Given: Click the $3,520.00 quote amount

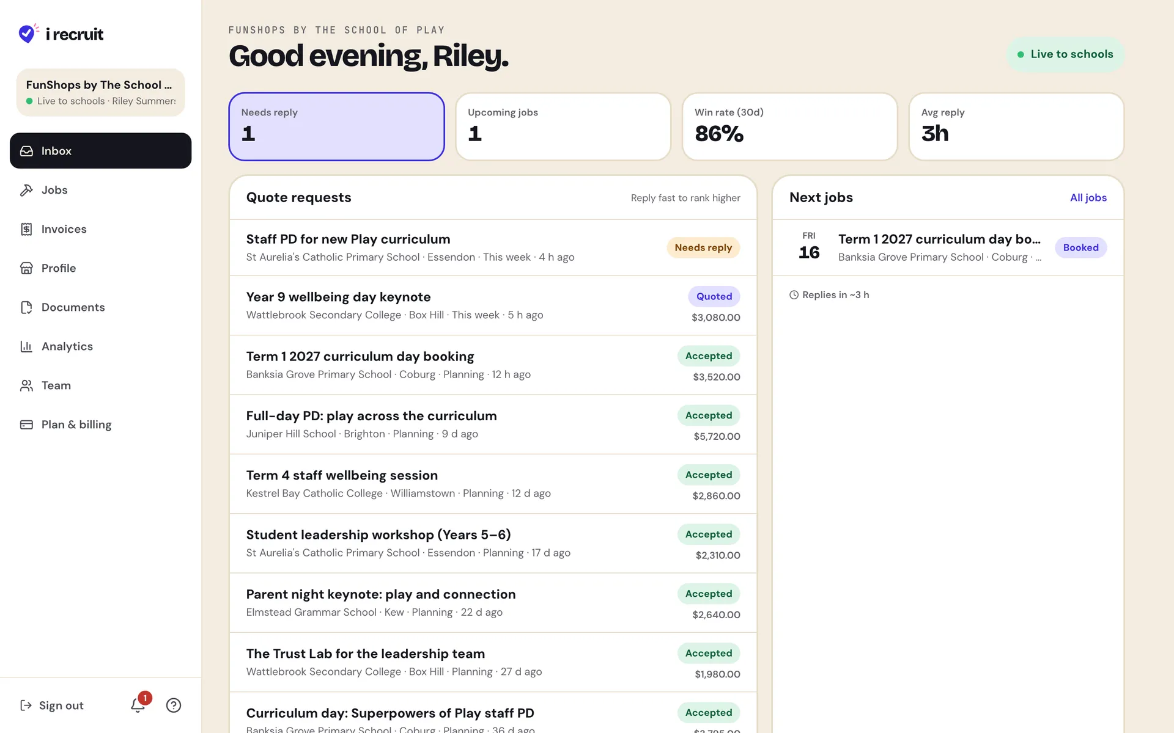Looking at the screenshot, I should (x=717, y=377).
